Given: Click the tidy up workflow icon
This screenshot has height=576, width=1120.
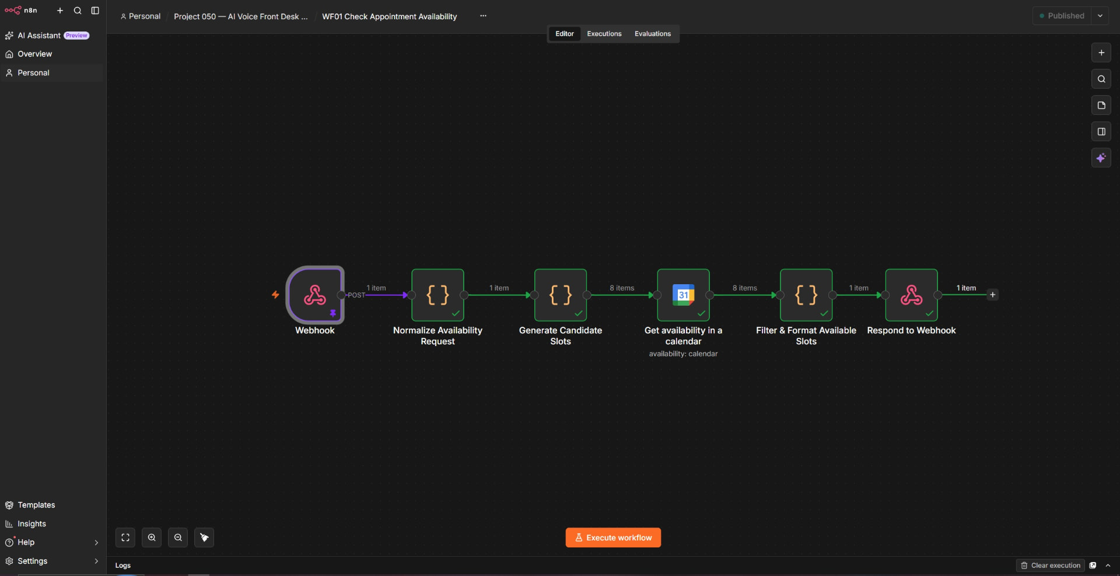Looking at the screenshot, I should pyautogui.click(x=204, y=537).
